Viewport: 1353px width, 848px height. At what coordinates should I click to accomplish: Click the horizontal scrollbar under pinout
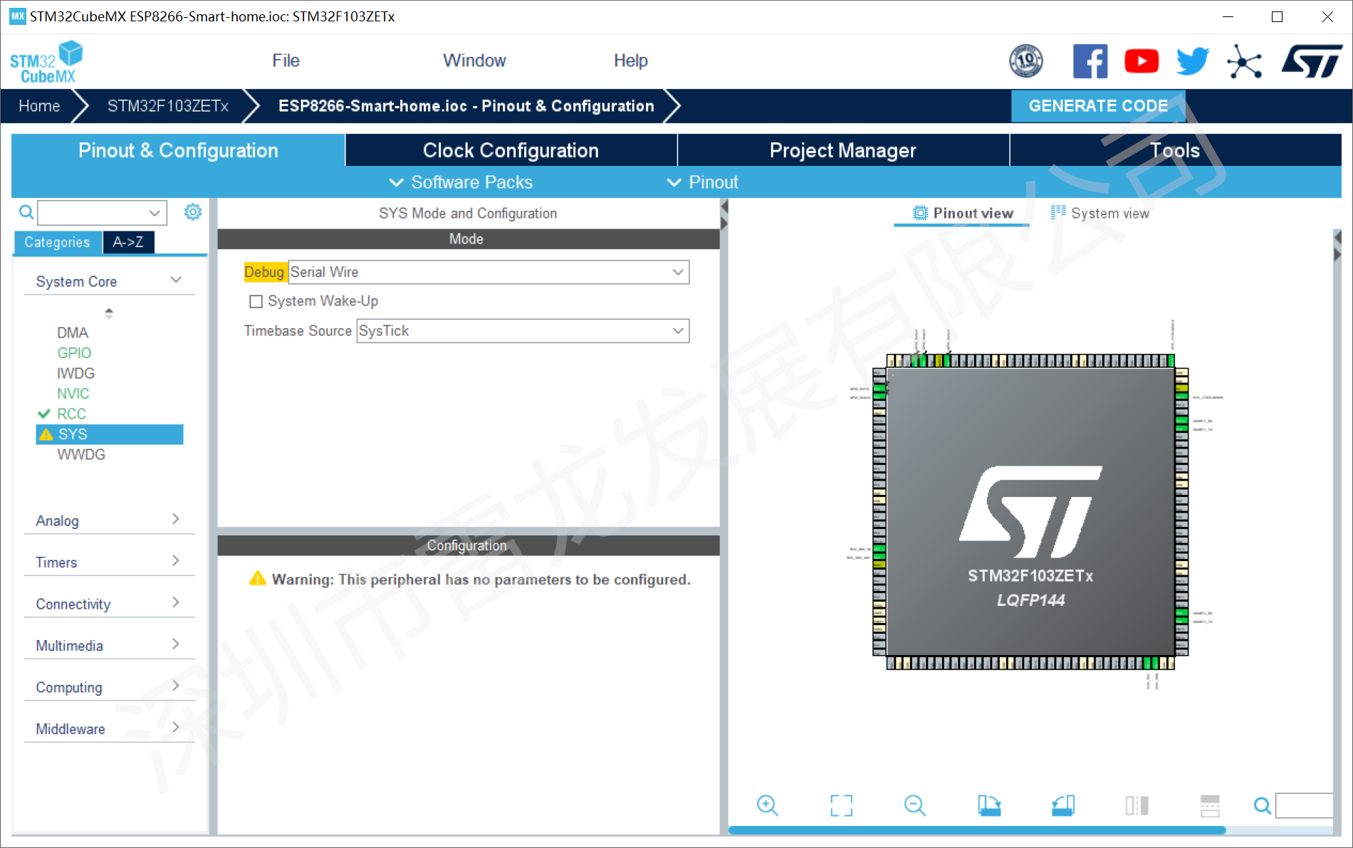tap(977, 829)
